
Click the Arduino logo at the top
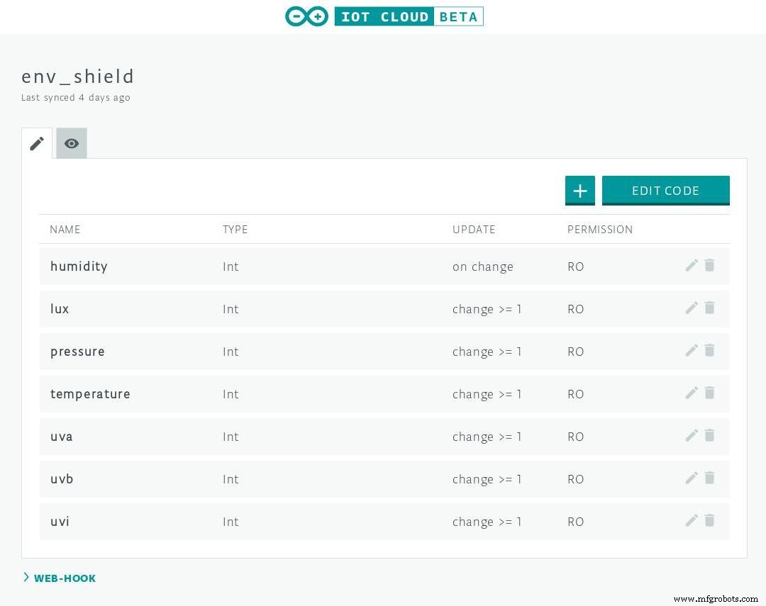[306, 16]
